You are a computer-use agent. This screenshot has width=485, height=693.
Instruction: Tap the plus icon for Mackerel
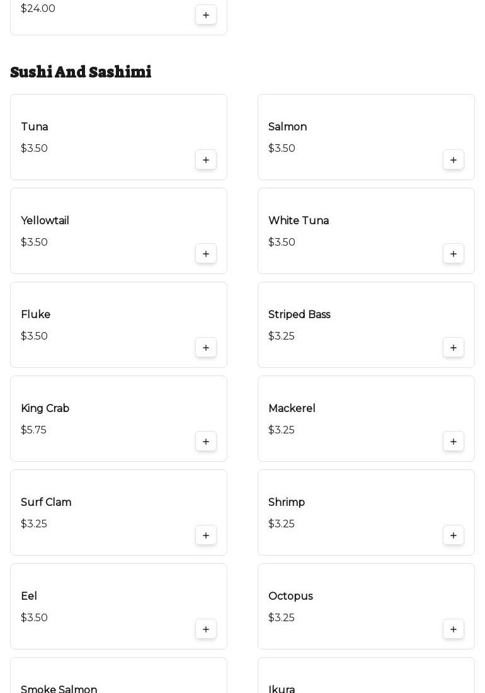[454, 442]
